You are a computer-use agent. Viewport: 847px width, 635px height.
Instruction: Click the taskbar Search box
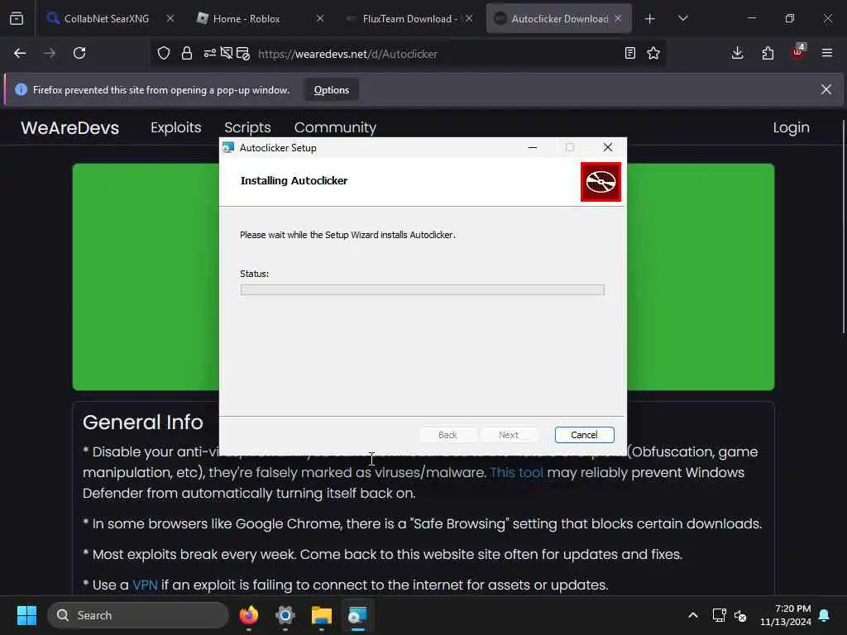click(x=138, y=615)
